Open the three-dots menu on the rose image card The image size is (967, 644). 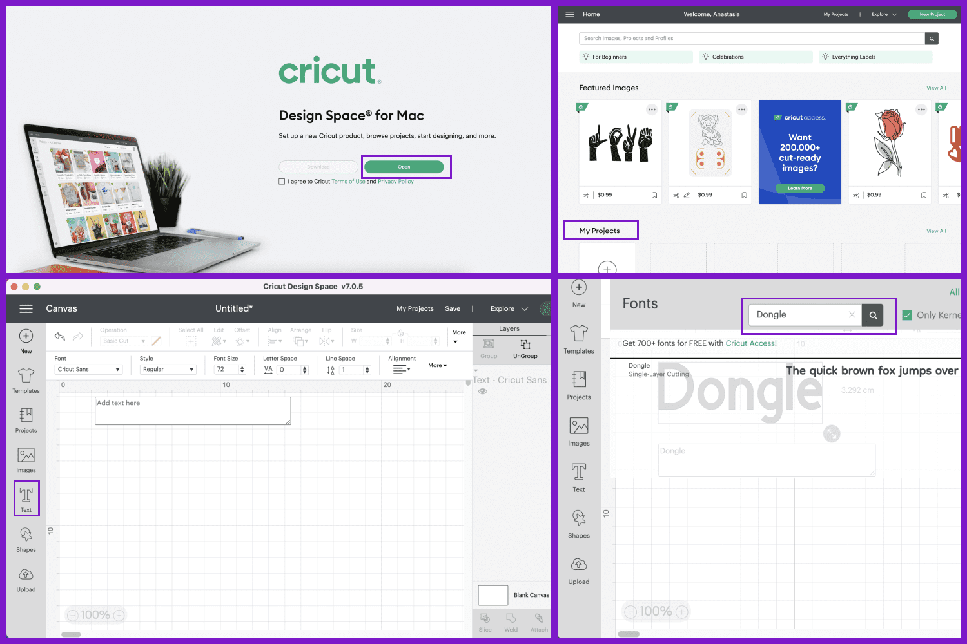921,109
